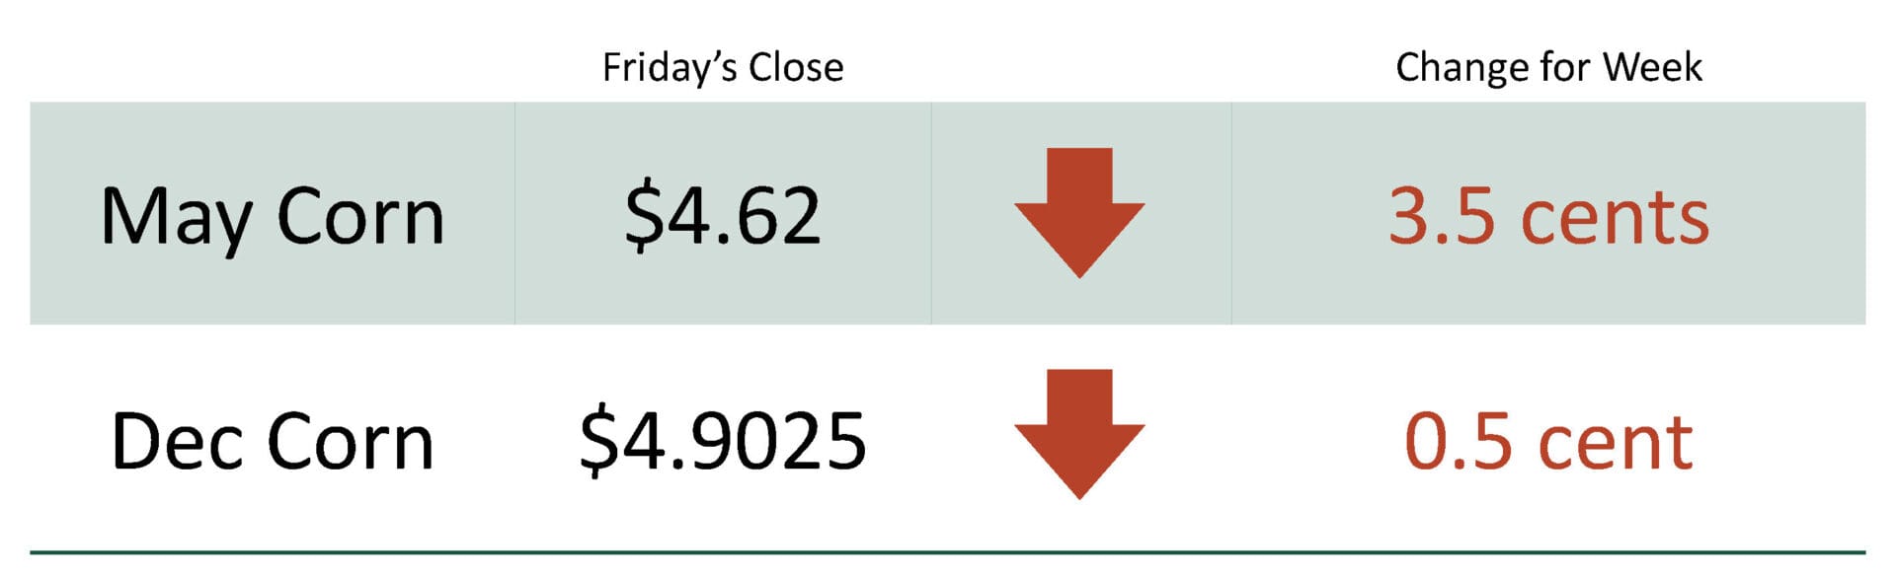This screenshot has height=580, width=1896.
Task: Click the 3.5 cents weekly change
Action: (1548, 215)
